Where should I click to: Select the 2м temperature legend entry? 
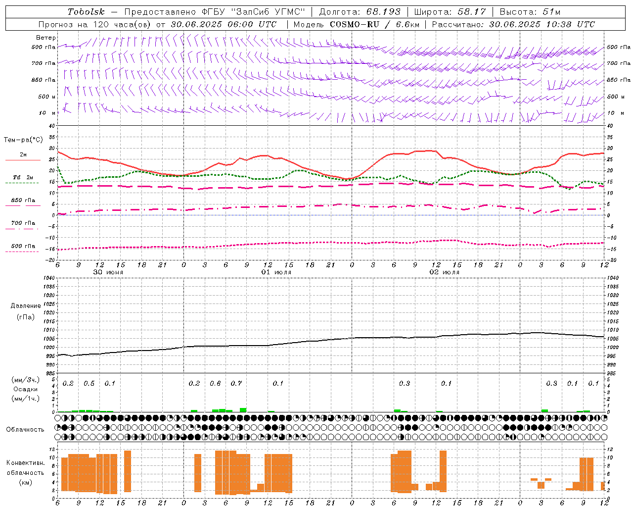(x=23, y=155)
